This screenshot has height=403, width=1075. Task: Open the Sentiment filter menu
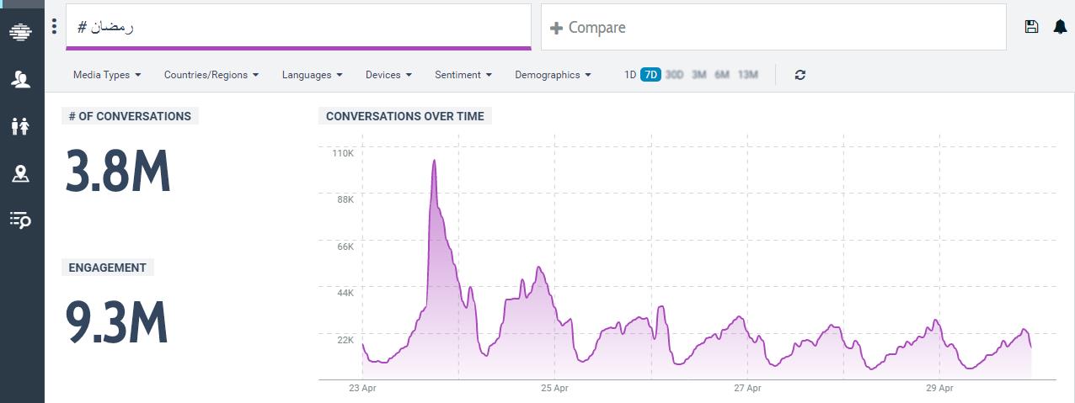(463, 75)
